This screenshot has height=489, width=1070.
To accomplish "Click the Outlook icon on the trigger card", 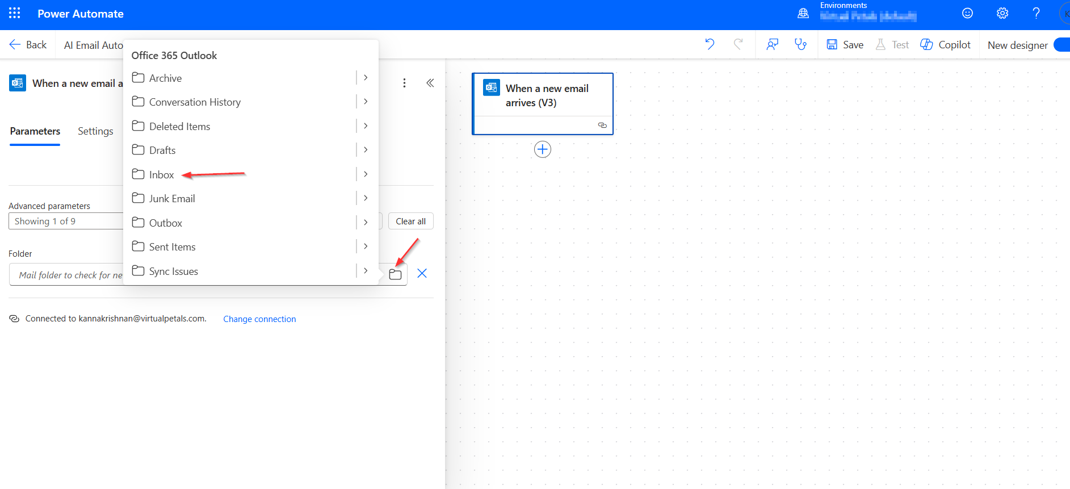I will pos(492,87).
